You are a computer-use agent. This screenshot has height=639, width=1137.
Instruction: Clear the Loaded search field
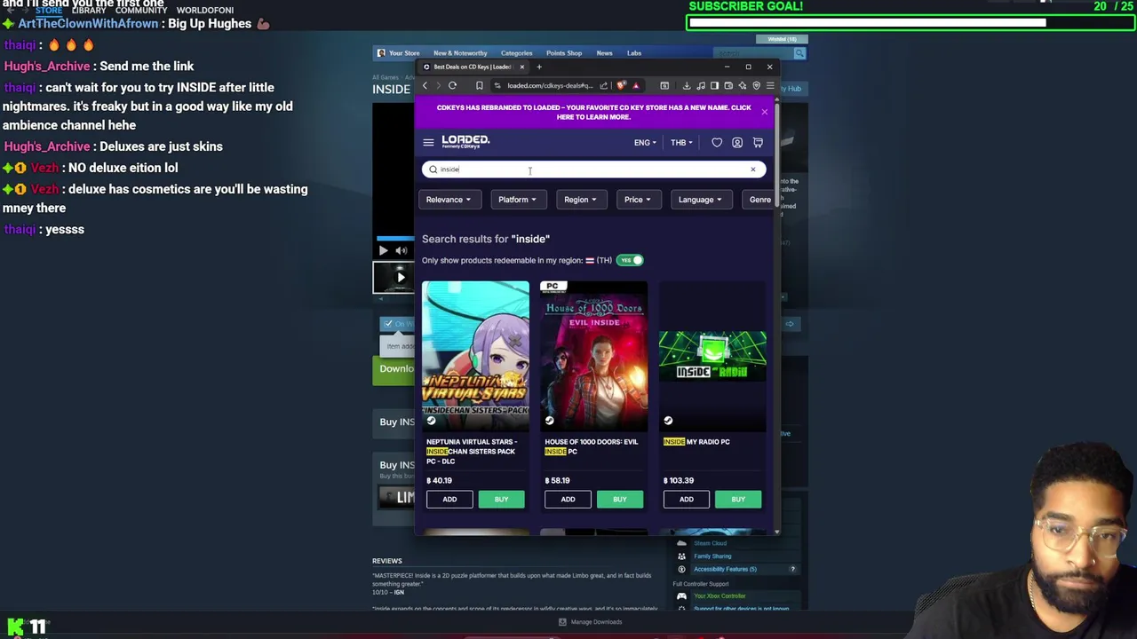coord(752,170)
